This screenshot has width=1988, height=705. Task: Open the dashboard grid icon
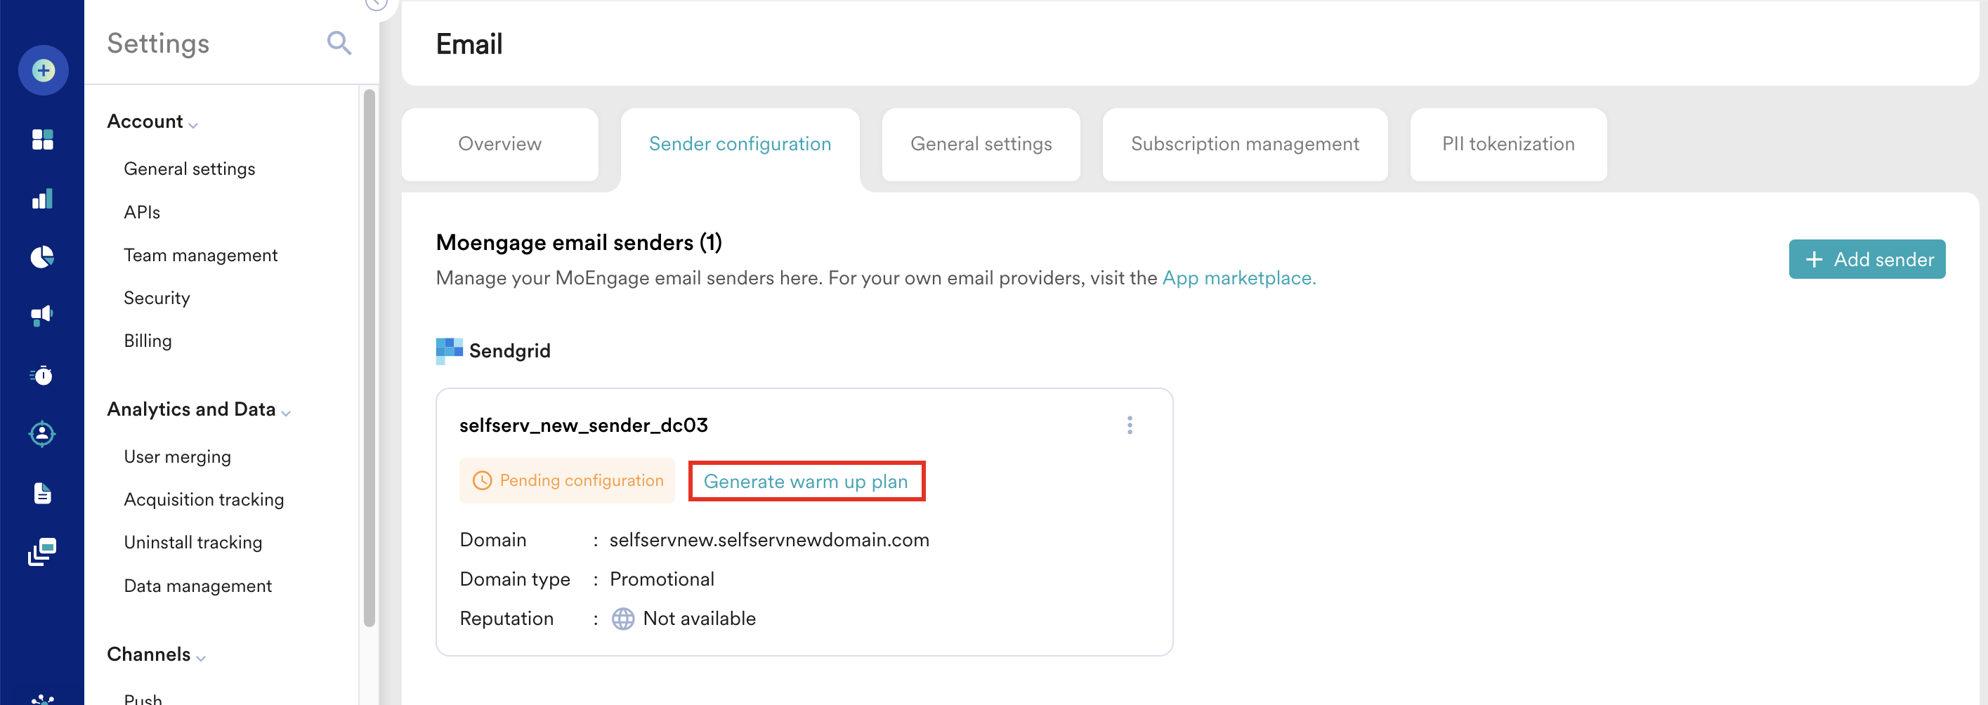pos(42,140)
